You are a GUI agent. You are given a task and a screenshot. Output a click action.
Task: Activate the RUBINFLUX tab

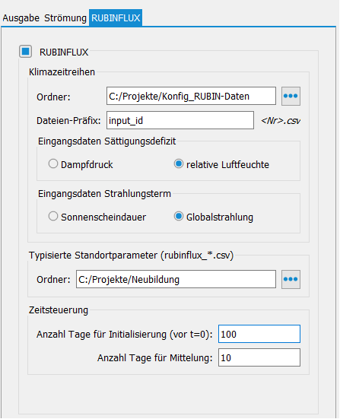(x=116, y=18)
